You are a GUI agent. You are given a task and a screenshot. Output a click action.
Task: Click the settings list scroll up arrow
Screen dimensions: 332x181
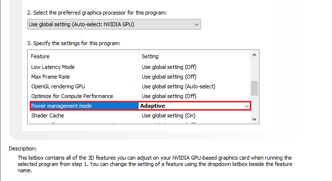[254, 55]
